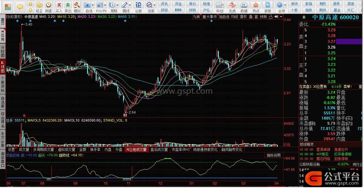Click the 公路铁路运输 sector label
Image resolution: width=364 pixels, height=188 pixels.
(x=309, y=164)
